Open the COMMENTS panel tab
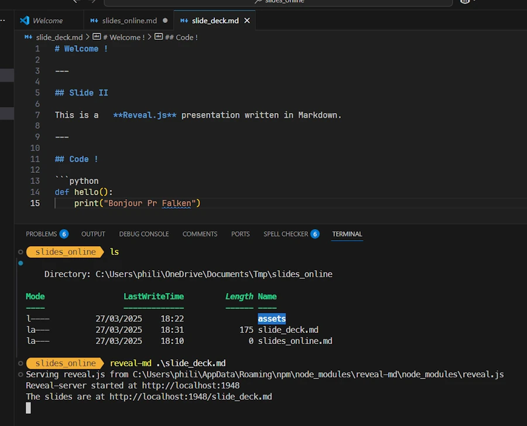 tap(200, 234)
